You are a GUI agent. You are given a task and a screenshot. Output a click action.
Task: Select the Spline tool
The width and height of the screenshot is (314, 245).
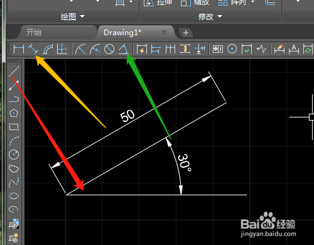[x=14, y=182]
